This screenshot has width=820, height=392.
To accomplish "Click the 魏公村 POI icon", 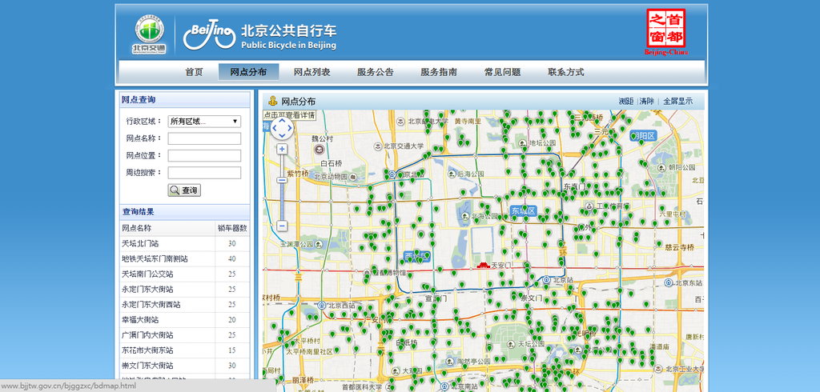I will click(x=319, y=150).
